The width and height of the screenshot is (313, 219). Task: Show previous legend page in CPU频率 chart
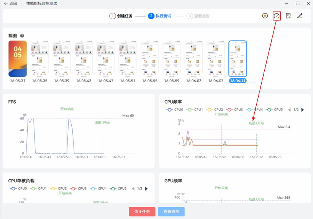289,110
